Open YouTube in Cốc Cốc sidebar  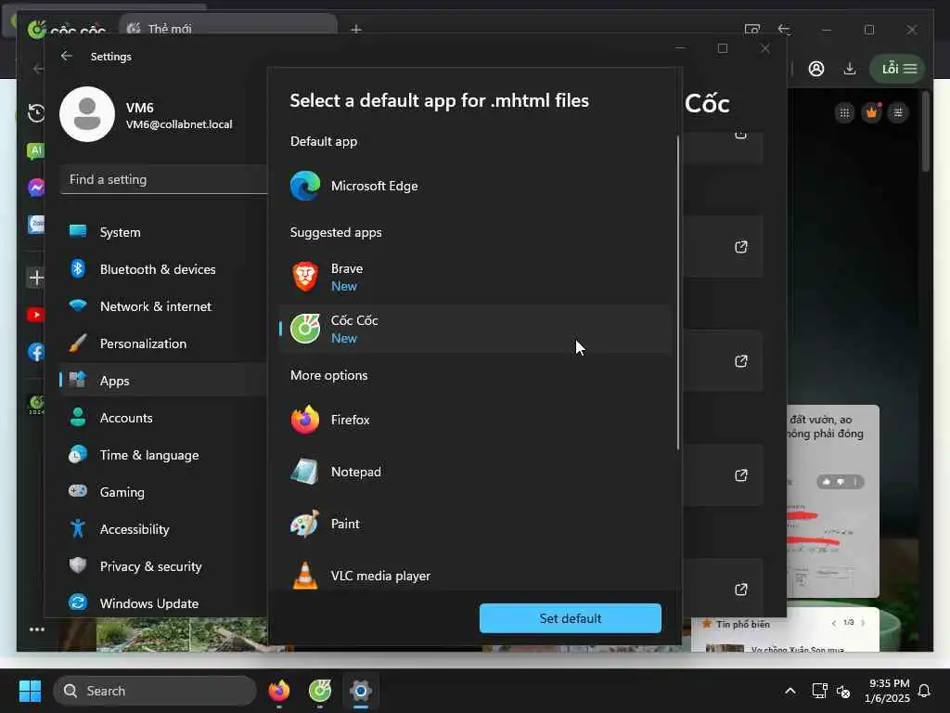coord(35,315)
